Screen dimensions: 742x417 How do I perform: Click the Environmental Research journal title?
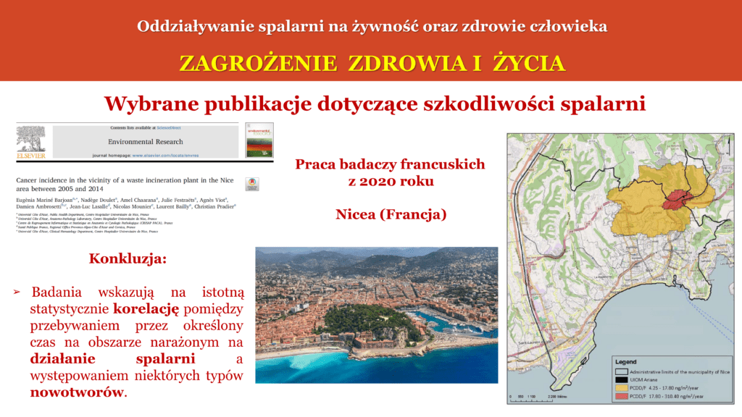point(145,142)
